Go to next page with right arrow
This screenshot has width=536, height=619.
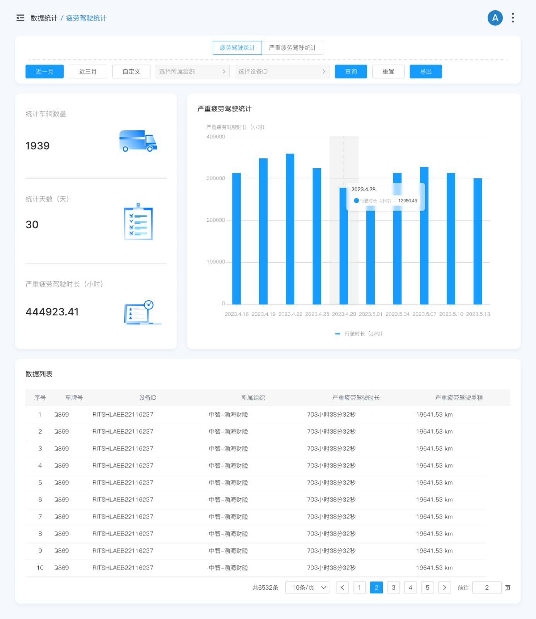[x=444, y=588]
